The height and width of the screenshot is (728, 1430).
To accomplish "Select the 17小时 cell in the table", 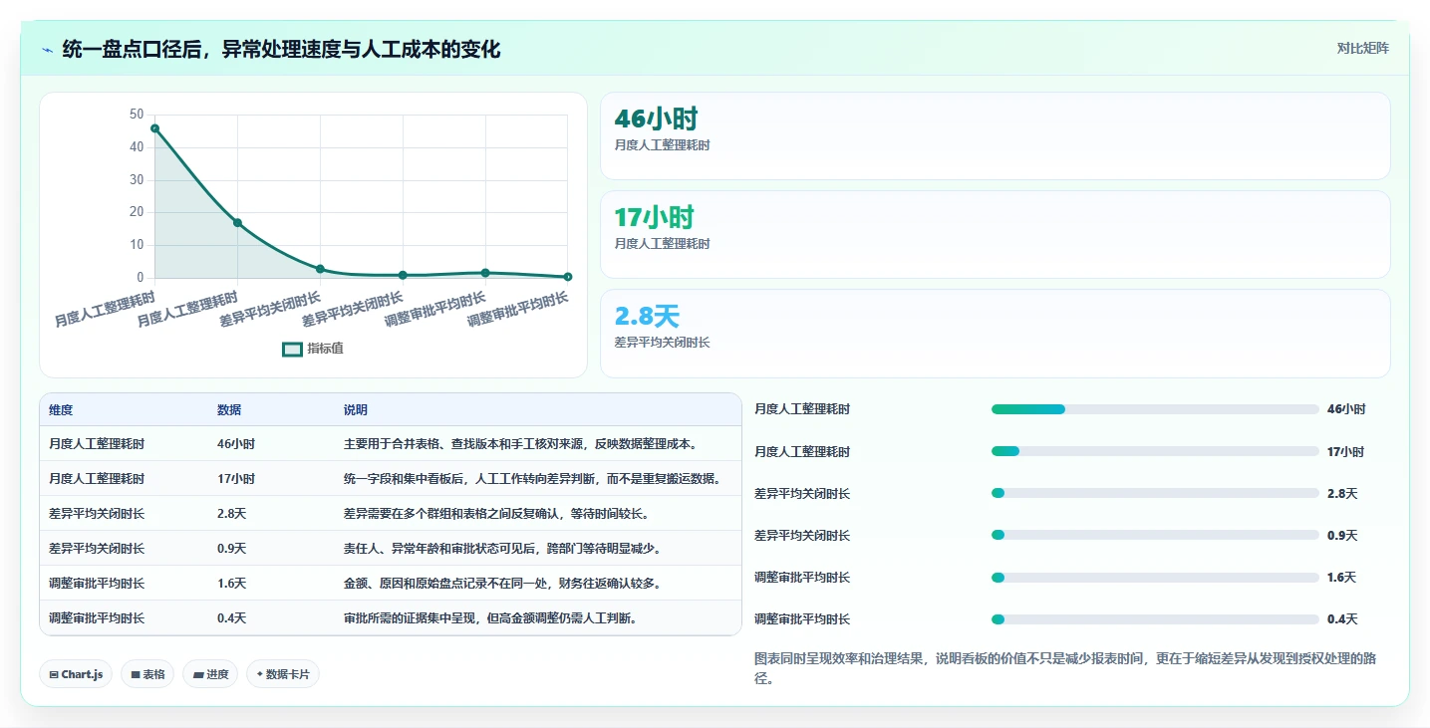I will click(x=236, y=479).
